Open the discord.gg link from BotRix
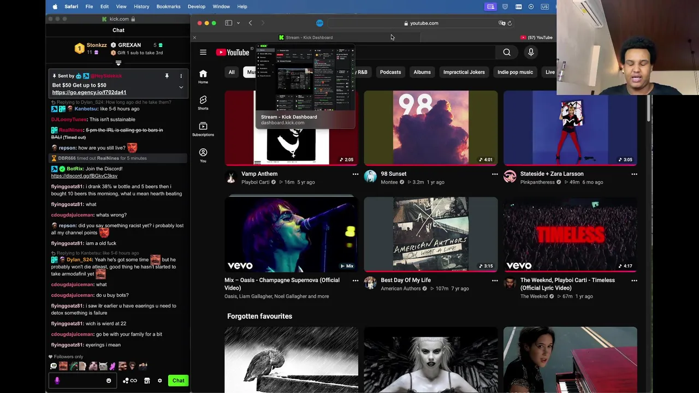The height and width of the screenshot is (393, 699). [x=84, y=176]
